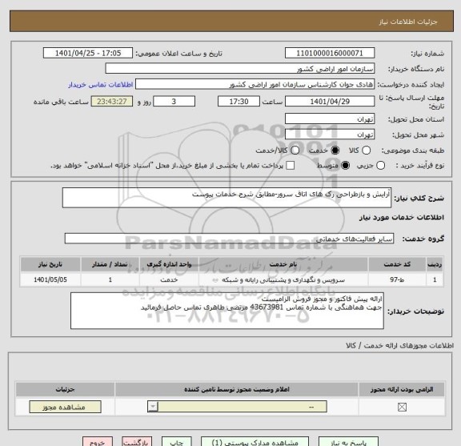The width and height of the screenshot is (461, 446).
Task: Click the نام خدمت column header
Action: (283, 264)
